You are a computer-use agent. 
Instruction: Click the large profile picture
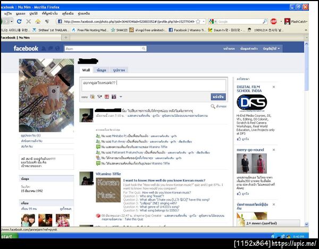coord(46,95)
